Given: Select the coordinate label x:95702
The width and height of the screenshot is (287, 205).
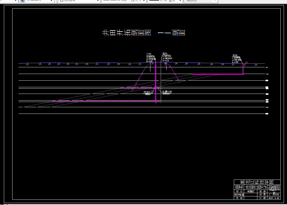Looking at the screenshot, I should click(x=167, y=56).
